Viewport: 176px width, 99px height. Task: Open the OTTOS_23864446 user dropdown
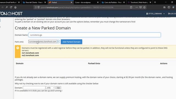(x=155, y=13)
